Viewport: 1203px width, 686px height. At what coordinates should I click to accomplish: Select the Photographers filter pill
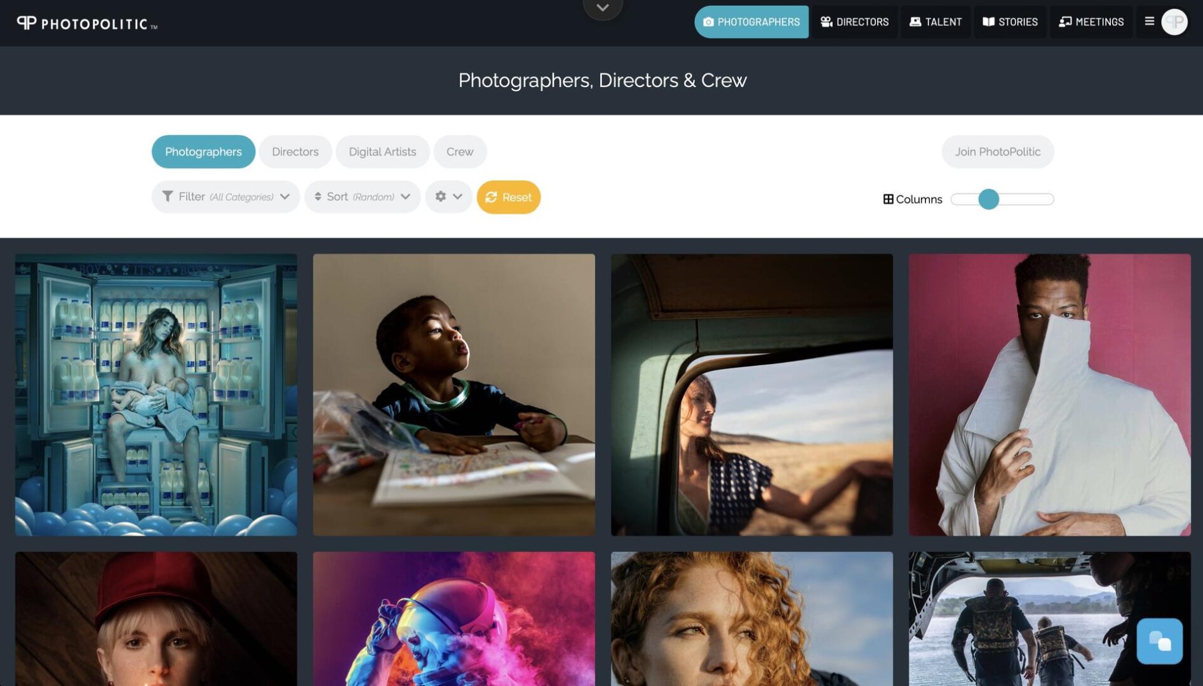[x=203, y=152]
